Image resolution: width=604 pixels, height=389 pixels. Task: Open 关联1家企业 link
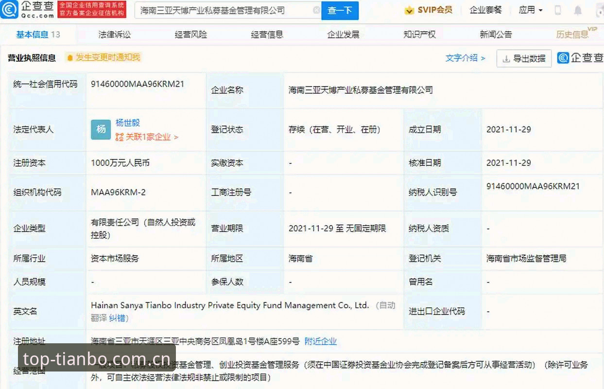[x=147, y=137]
